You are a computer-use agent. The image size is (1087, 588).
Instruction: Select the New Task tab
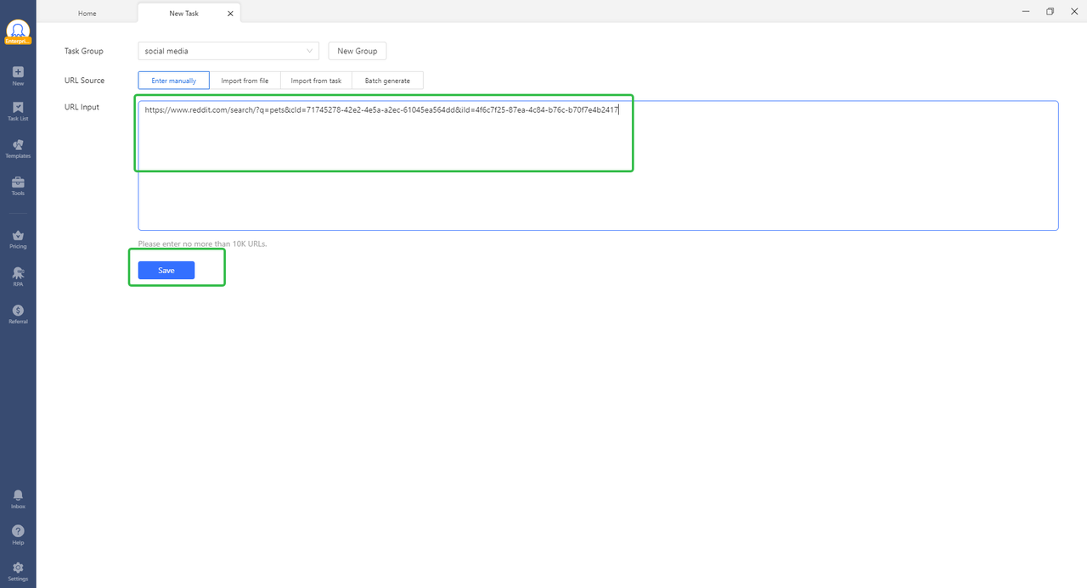pyautogui.click(x=183, y=13)
